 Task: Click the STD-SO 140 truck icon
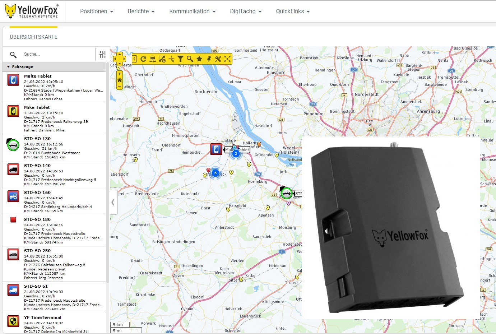click(13, 169)
